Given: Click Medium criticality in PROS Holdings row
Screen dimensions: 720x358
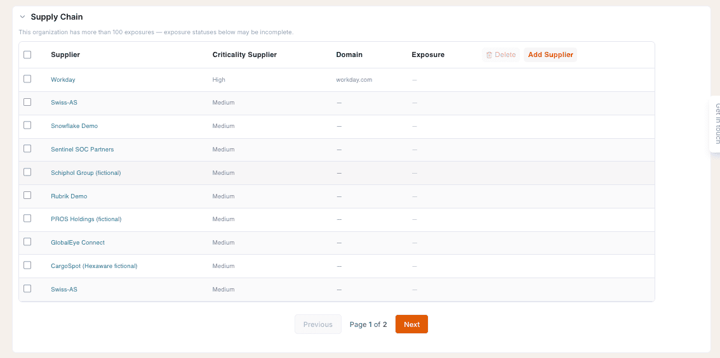Looking at the screenshot, I should click(x=223, y=219).
